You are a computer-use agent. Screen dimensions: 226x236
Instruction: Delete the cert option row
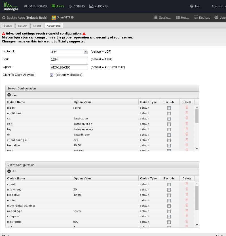click(x=187, y=123)
